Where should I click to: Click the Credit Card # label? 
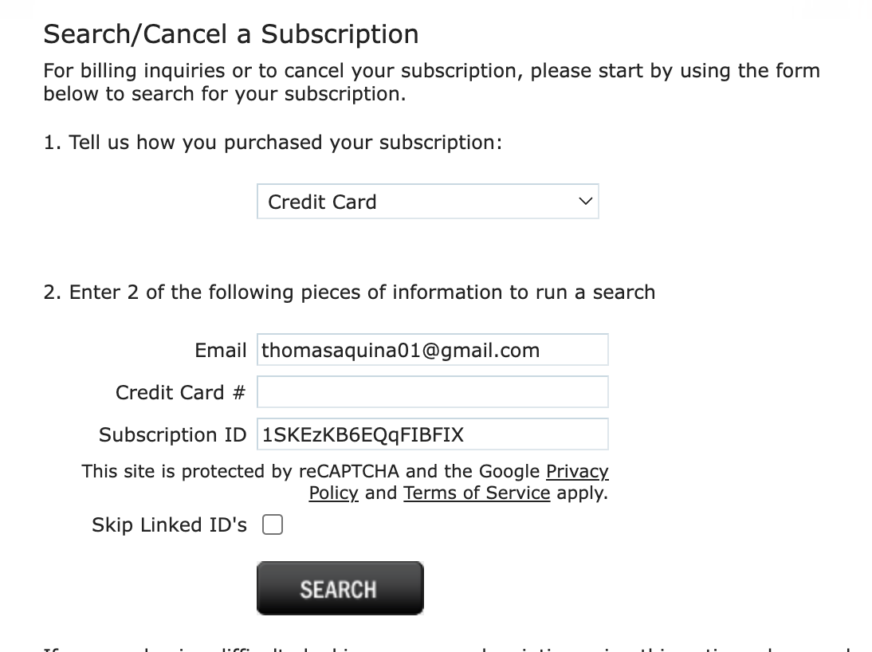(180, 392)
